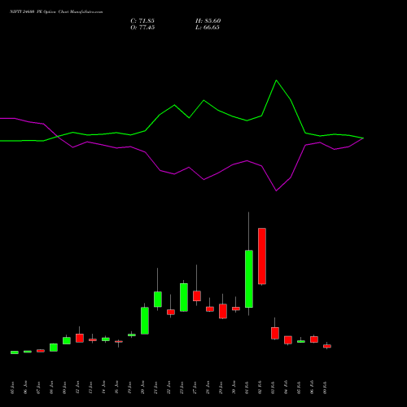Screen dimensions: 407x407
Task: Click the chart title text at top left
Action: 56,12
